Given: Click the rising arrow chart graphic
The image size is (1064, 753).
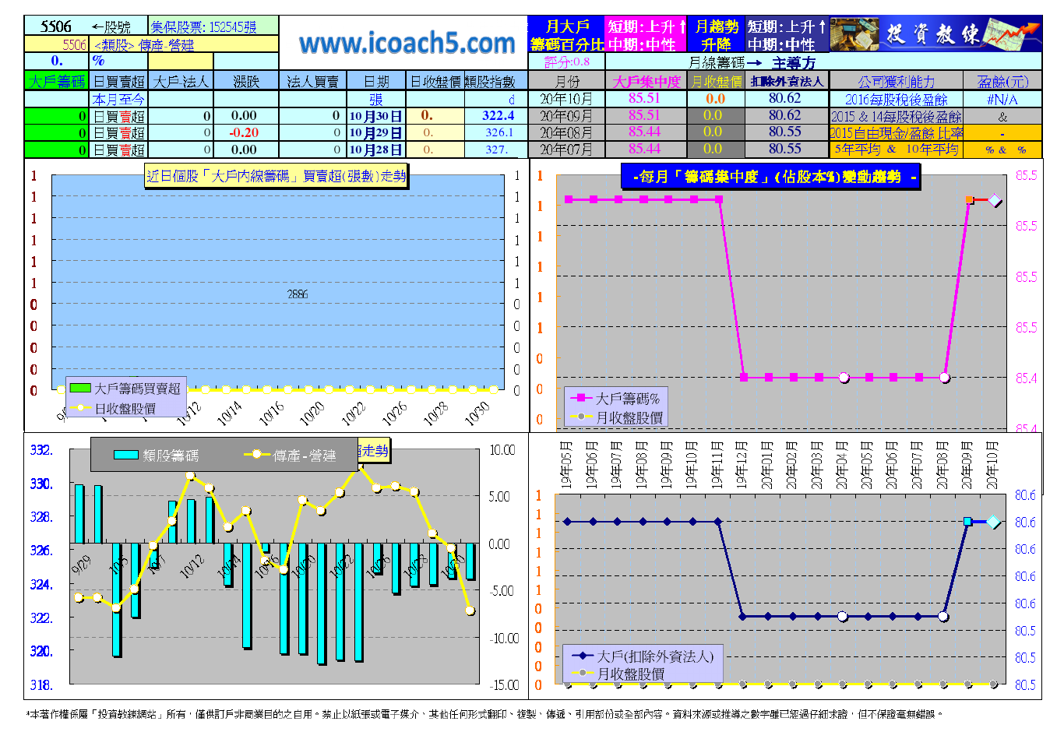Looking at the screenshot, I should pos(1013,34).
